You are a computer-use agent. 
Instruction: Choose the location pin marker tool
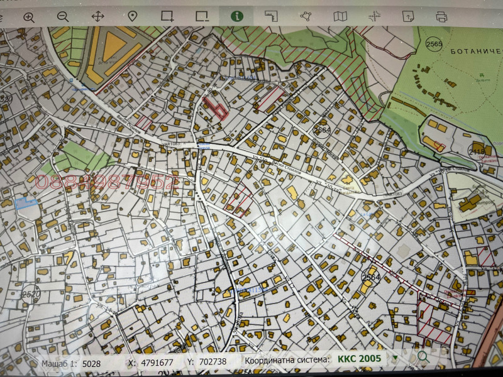pos(133,16)
